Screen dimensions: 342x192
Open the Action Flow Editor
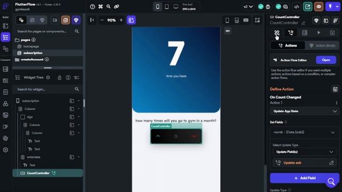click(x=326, y=60)
